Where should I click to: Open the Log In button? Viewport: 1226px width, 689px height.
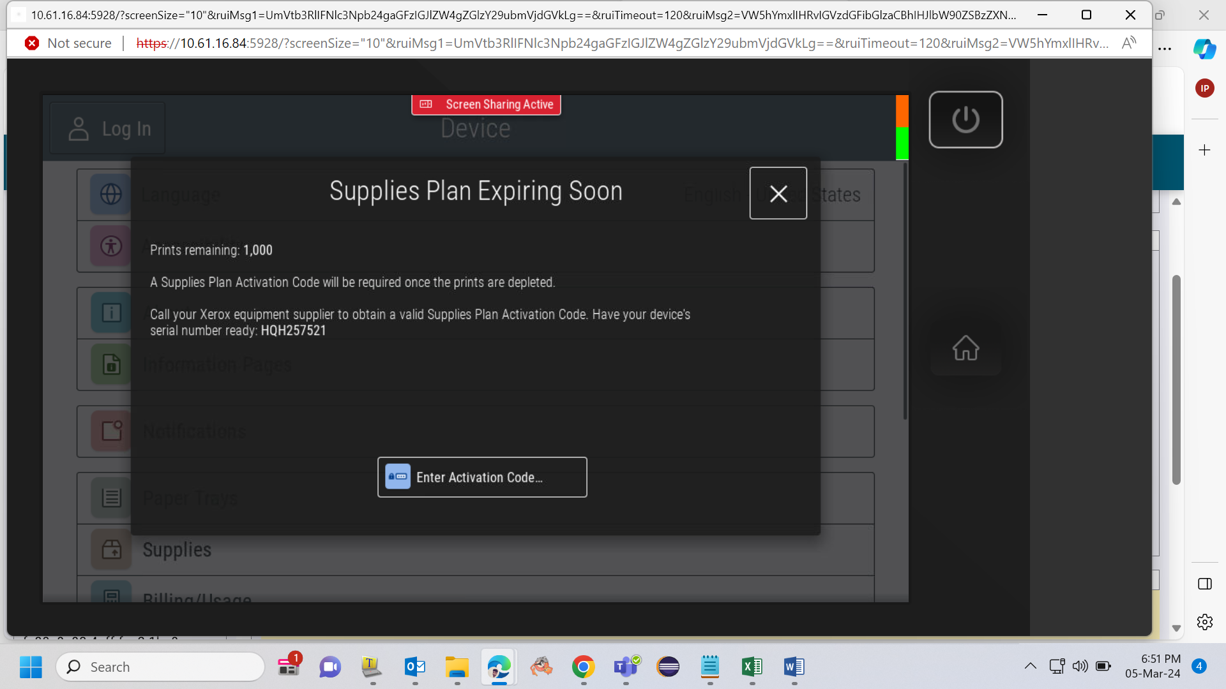(108, 128)
